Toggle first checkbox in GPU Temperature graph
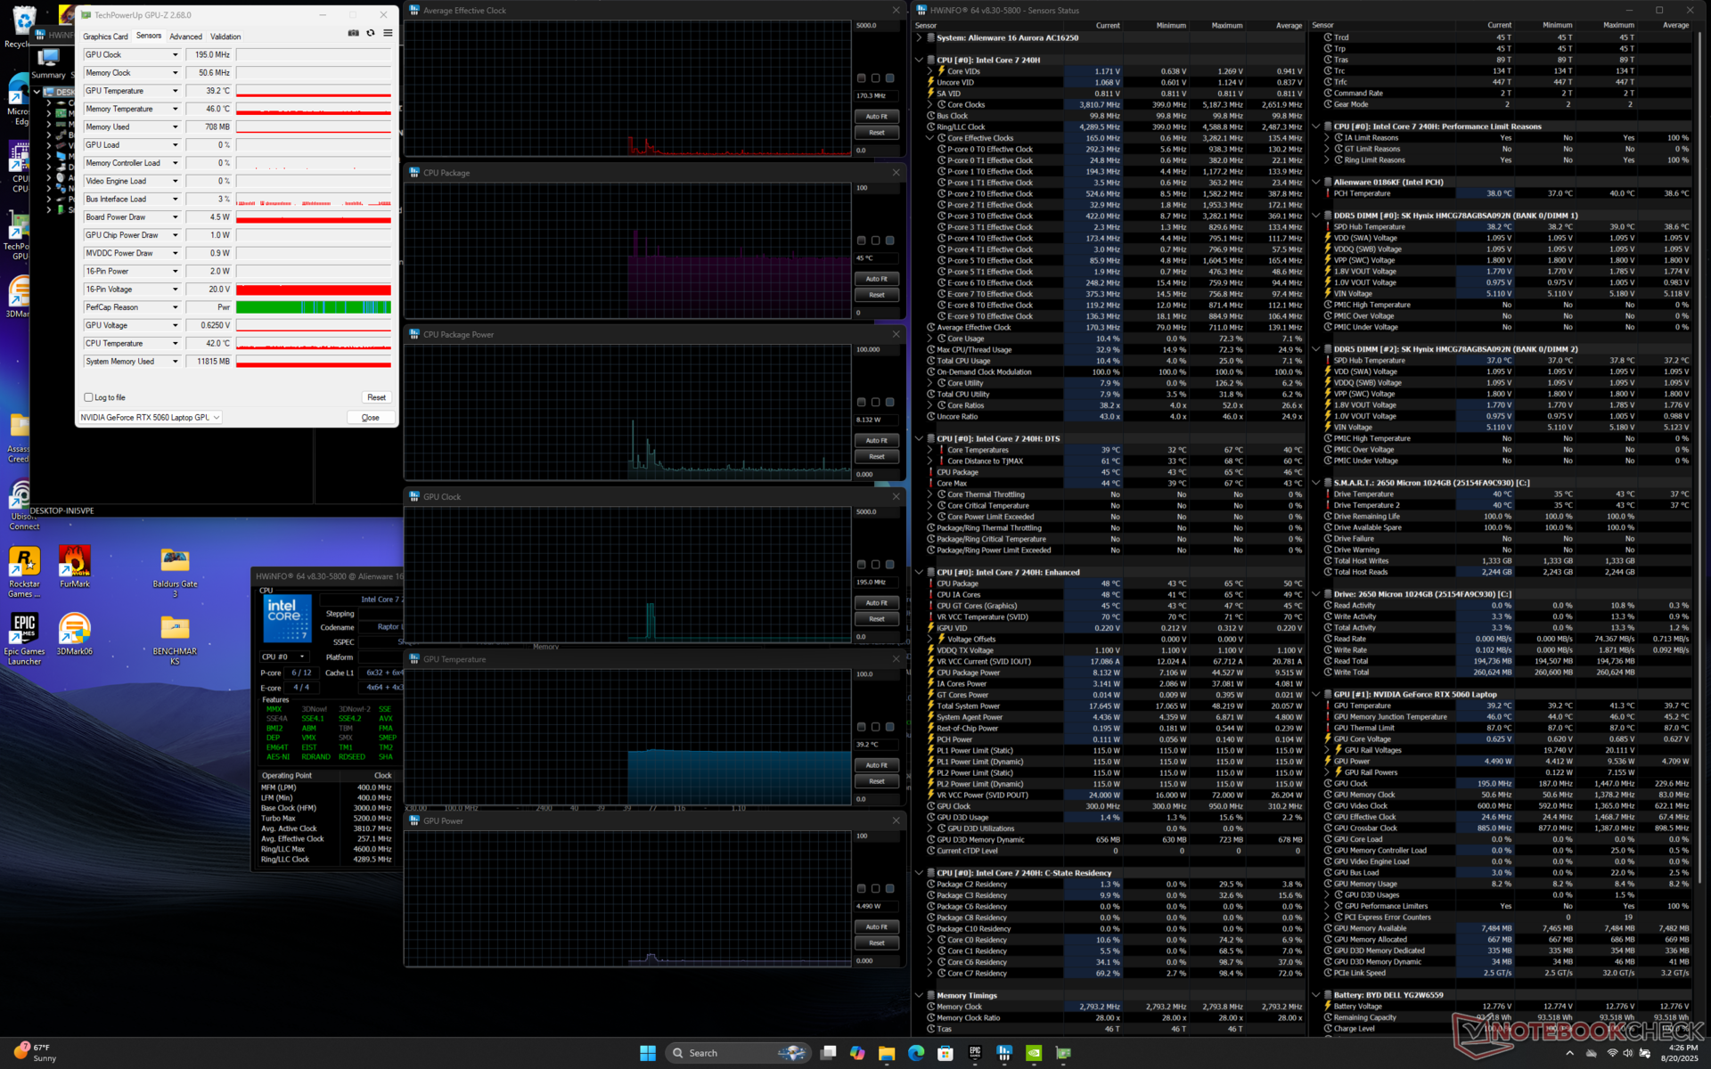Viewport: 1711px width, 1069px height. point(861,727)
